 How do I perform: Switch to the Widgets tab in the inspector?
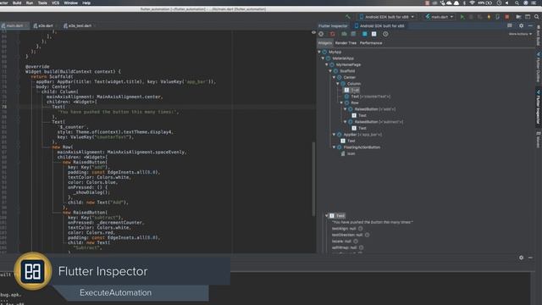(325, 43)
